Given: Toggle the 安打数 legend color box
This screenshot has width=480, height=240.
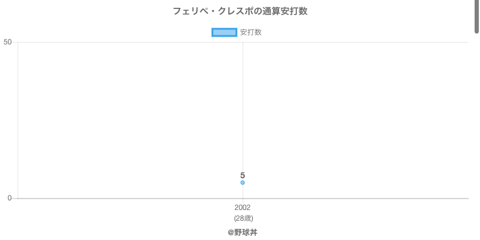Looking at the screenshot, I should click(224, 32).
